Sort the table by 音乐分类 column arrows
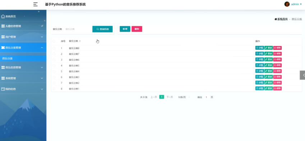305x141 pixels. pyautogui.click(x=80, y=41)
